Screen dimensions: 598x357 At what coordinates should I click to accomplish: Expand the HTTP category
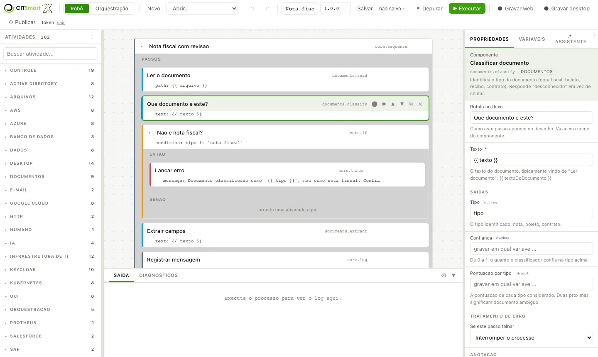pyautogui.click(x=50, y=217)
